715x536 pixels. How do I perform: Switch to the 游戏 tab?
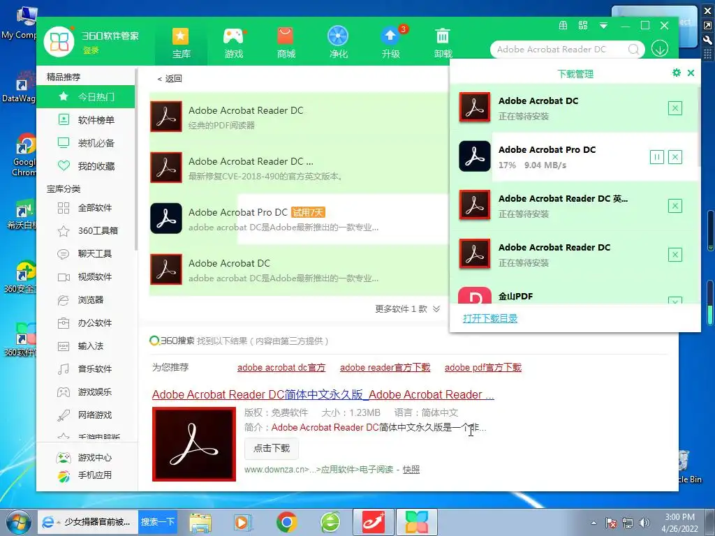tap(233, 43)
